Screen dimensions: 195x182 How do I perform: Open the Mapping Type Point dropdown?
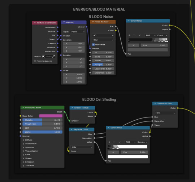pyautogui.click(x=78, y=32)
